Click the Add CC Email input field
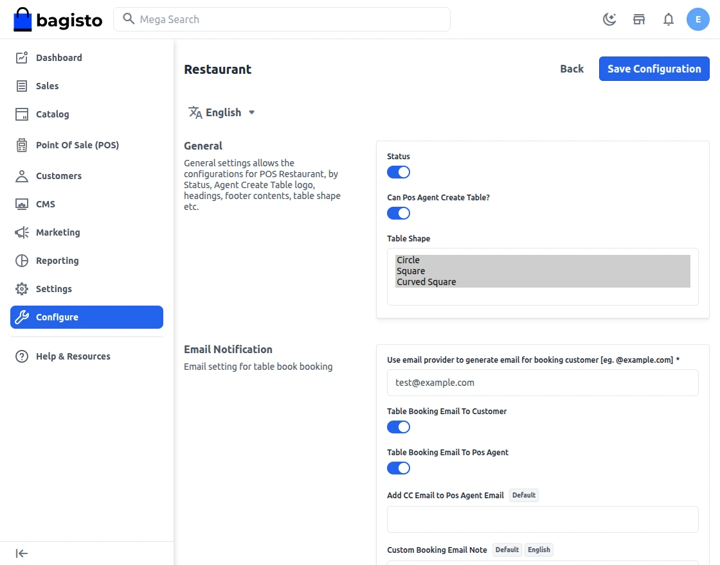This screenshot has width=720, height=565. pyautogui.click(x=543, y=519)
